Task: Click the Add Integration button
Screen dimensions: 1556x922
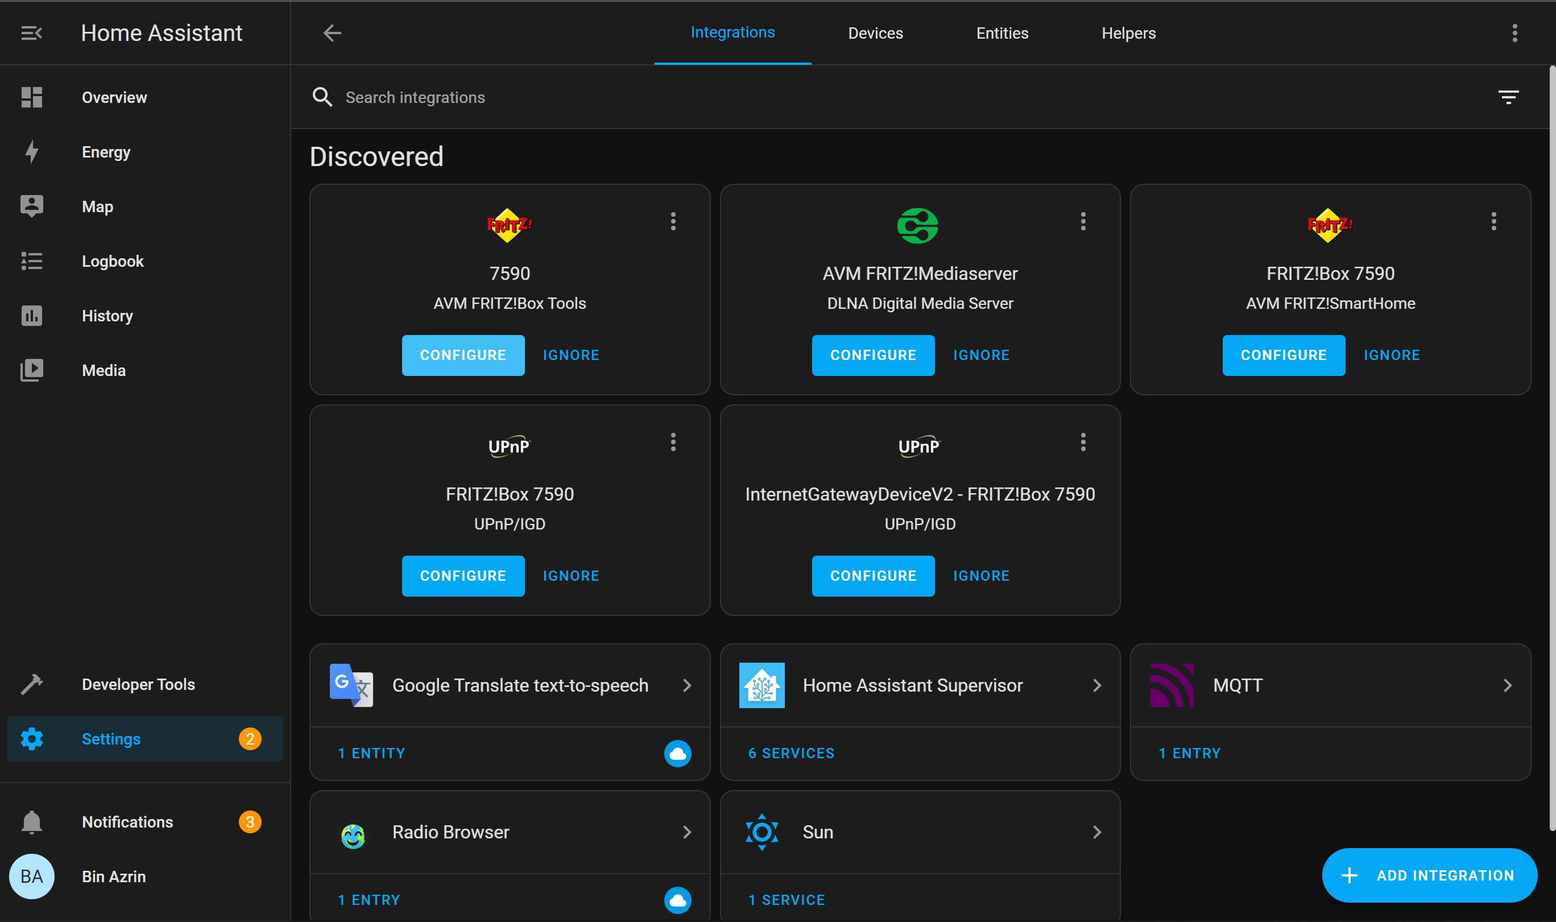Action: tap(1429, 875)
